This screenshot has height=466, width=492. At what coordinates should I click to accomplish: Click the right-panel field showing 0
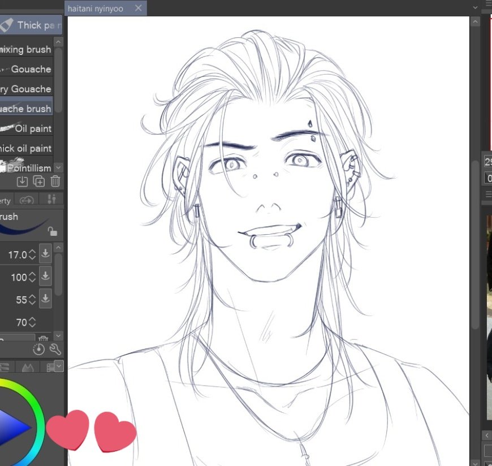(488, 178)
